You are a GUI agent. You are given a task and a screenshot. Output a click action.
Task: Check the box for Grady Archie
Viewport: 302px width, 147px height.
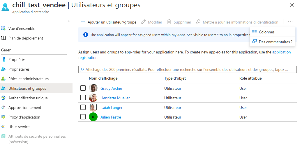[x=83, y=88]
